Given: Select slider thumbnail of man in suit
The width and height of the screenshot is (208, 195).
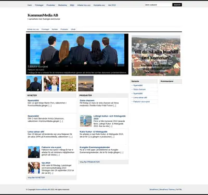Looking at the screenshot, I should click(34, 84).
